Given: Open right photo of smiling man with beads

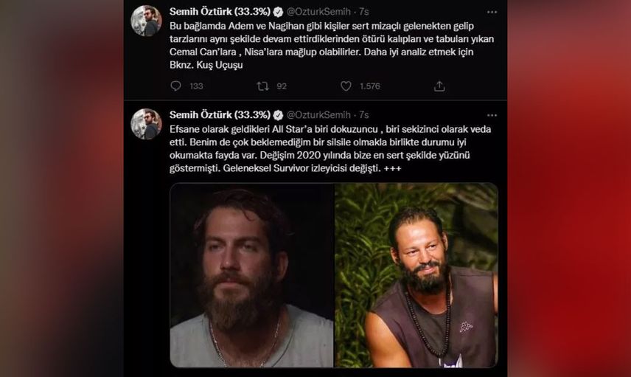Looking at the screenshot, I should (416, 275).
